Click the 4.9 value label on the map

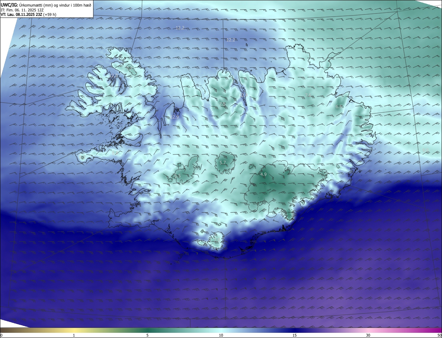click(263, 175)
